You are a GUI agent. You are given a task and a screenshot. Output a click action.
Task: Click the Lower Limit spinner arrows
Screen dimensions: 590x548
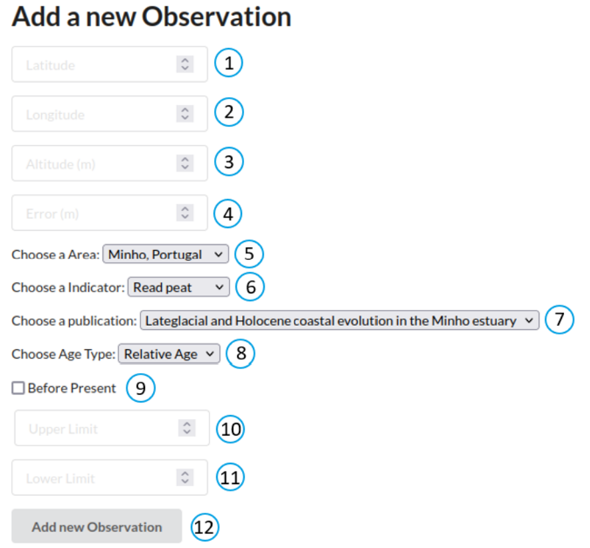tap(185, 478)
